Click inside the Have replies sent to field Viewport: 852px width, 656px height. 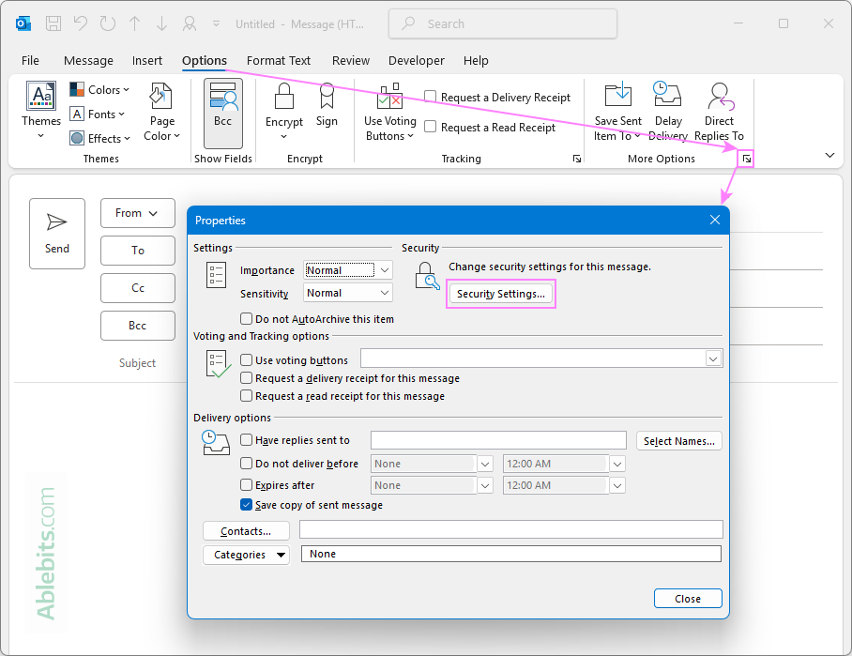tap(497, 439)
